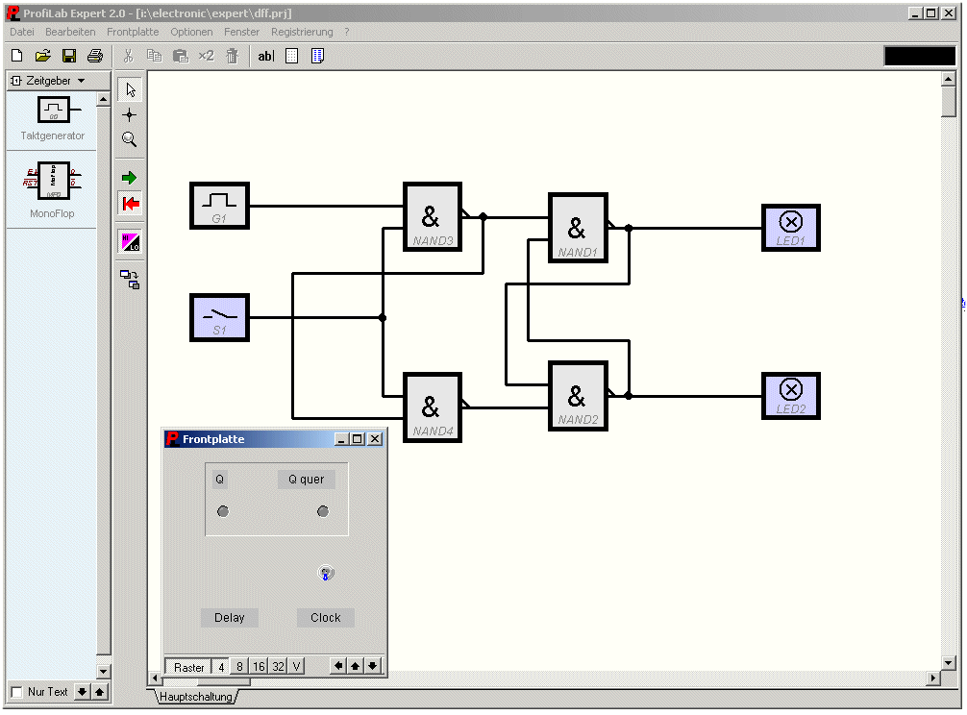Click the left arrow button in Frontplatte bar
Image resolution: width=967 pixels, height=715 pixels.
338,666
